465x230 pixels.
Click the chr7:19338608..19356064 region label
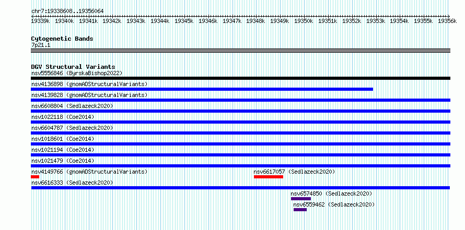(67, 11)
